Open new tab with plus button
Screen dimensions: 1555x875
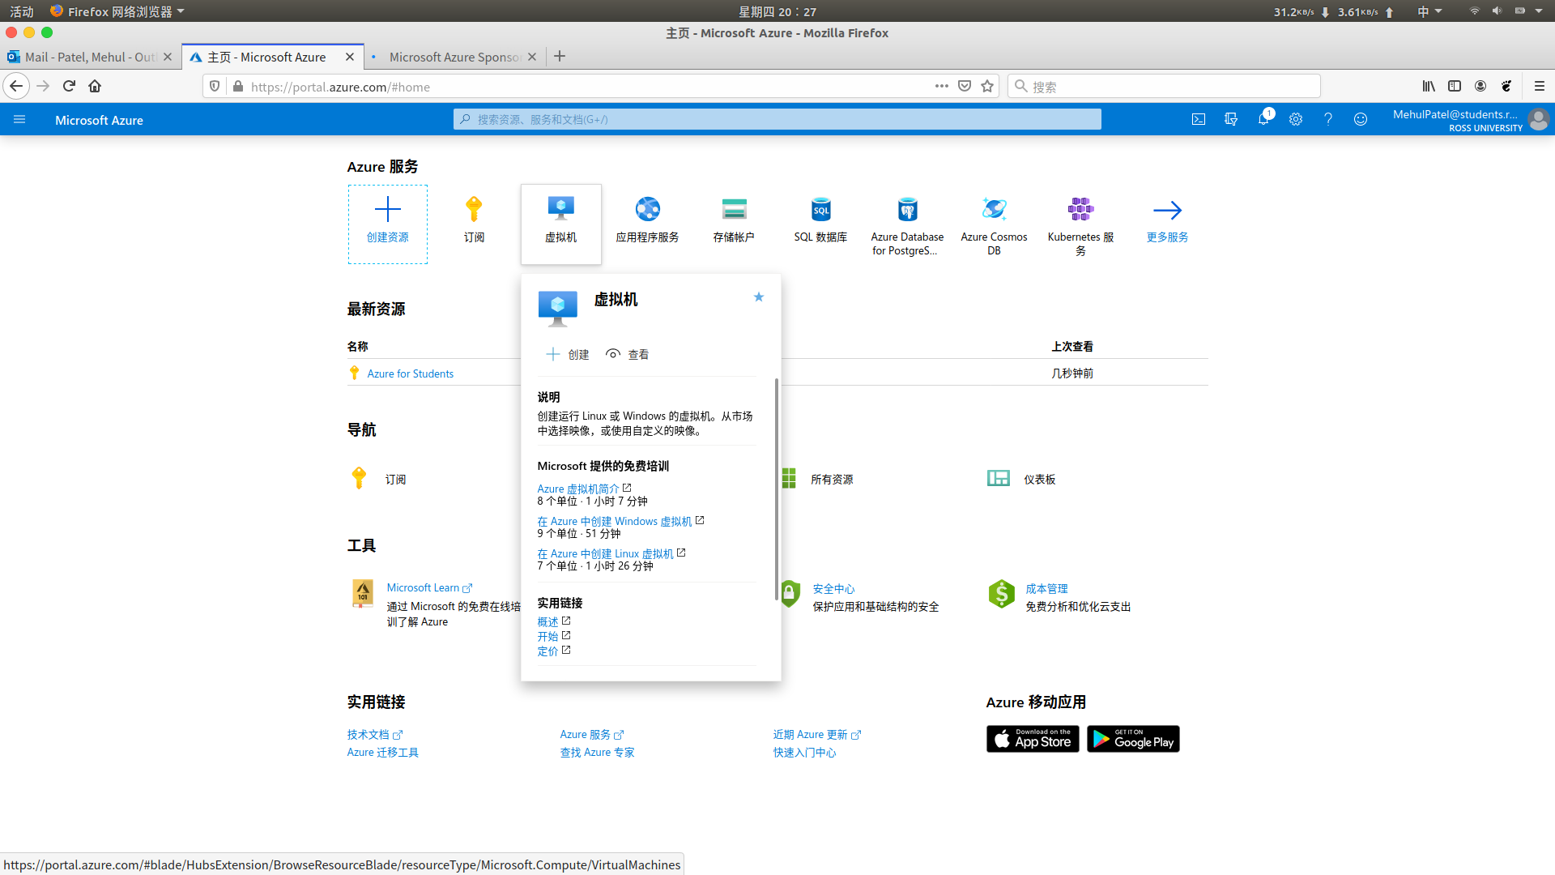tap(560, 56)
